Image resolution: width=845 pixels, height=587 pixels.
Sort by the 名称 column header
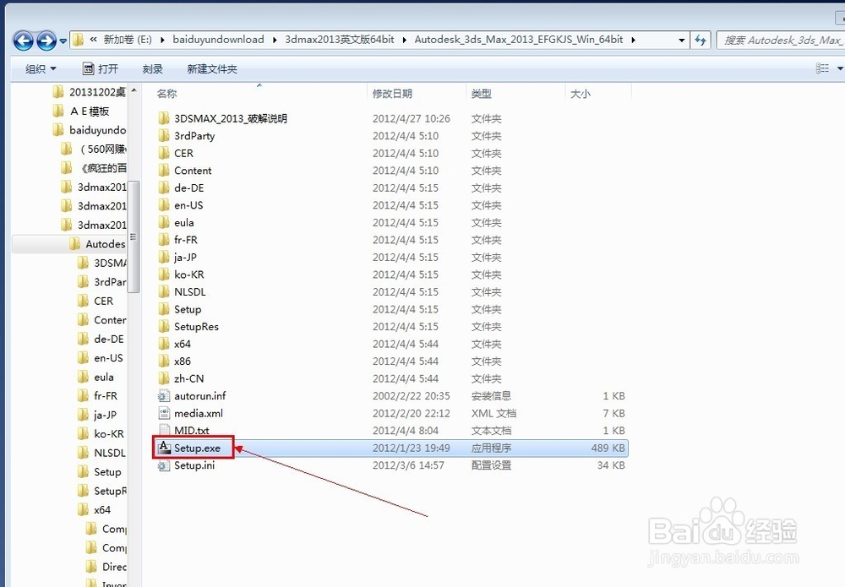pos(166,94)
